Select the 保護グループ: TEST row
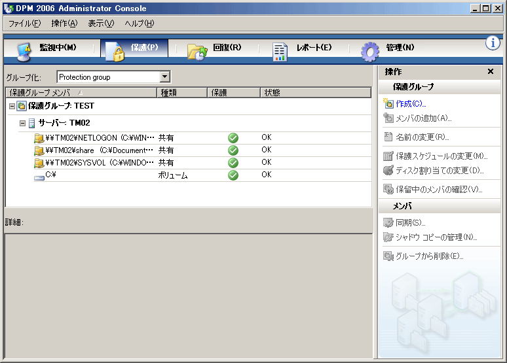The image size is (507, 363). 189,106
